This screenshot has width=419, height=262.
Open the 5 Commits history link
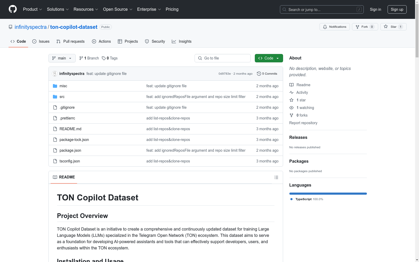267,74
